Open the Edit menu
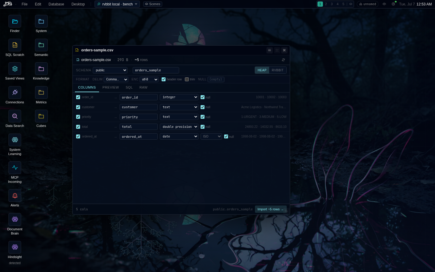The image size is (435, 272). point(38,4)
